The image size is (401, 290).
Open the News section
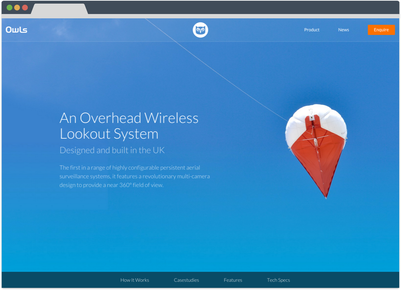pos(343,30)
